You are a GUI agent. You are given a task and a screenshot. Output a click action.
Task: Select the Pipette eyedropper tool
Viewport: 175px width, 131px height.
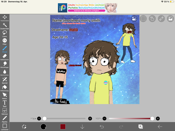point(5,119)
